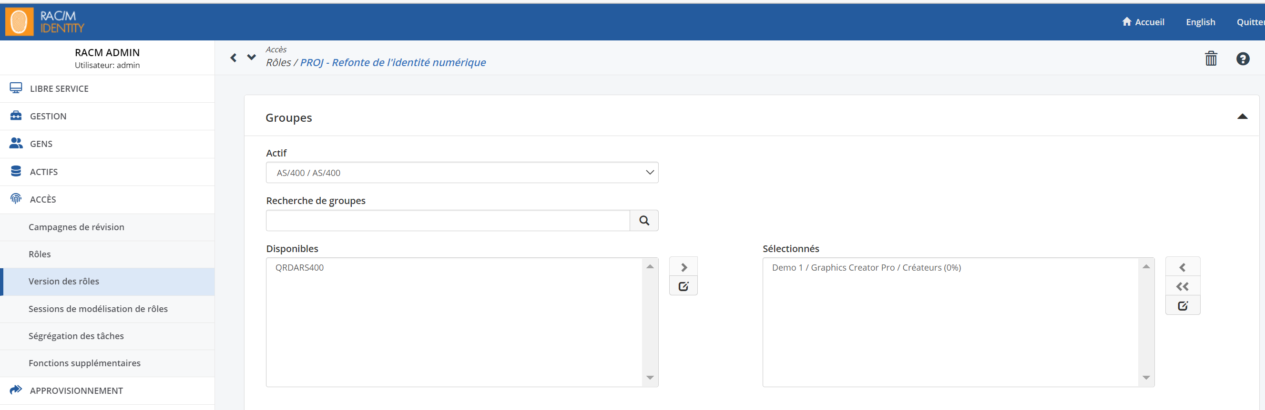
Task: Open LIBRE SERVICE menu
Action: coord(107,88)
